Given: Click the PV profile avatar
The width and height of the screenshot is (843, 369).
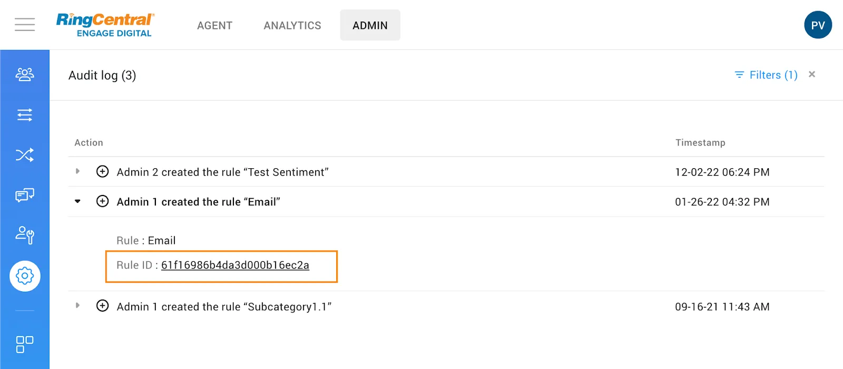Looking at the screenshot, I should (x=818, y=25).
